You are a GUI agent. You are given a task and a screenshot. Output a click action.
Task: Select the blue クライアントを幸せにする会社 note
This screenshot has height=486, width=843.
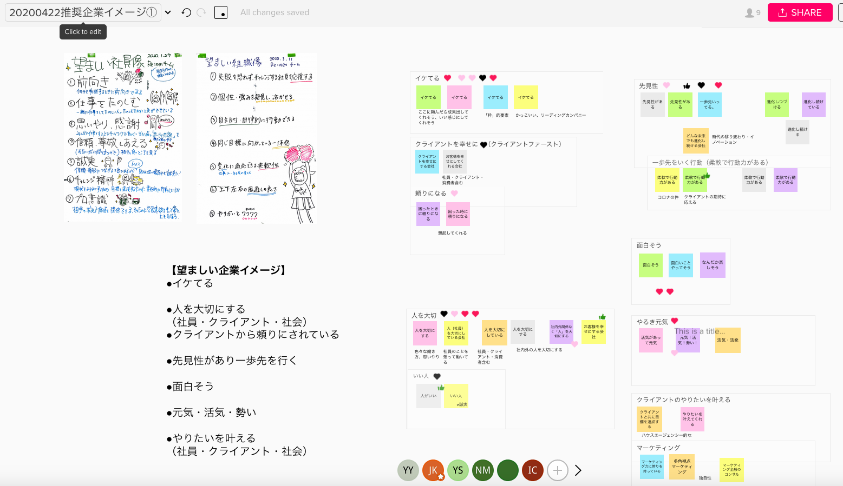pyautogui.click(x=427, y=162)
